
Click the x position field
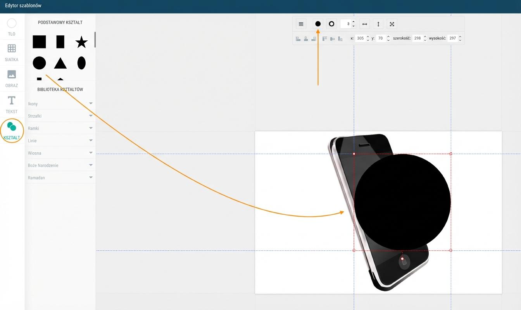coord(361,38)
